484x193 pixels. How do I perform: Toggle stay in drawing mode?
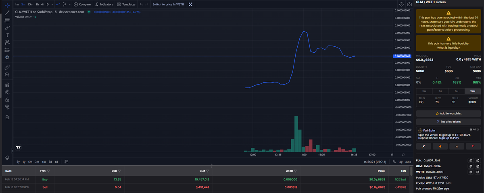pos(7,92)
